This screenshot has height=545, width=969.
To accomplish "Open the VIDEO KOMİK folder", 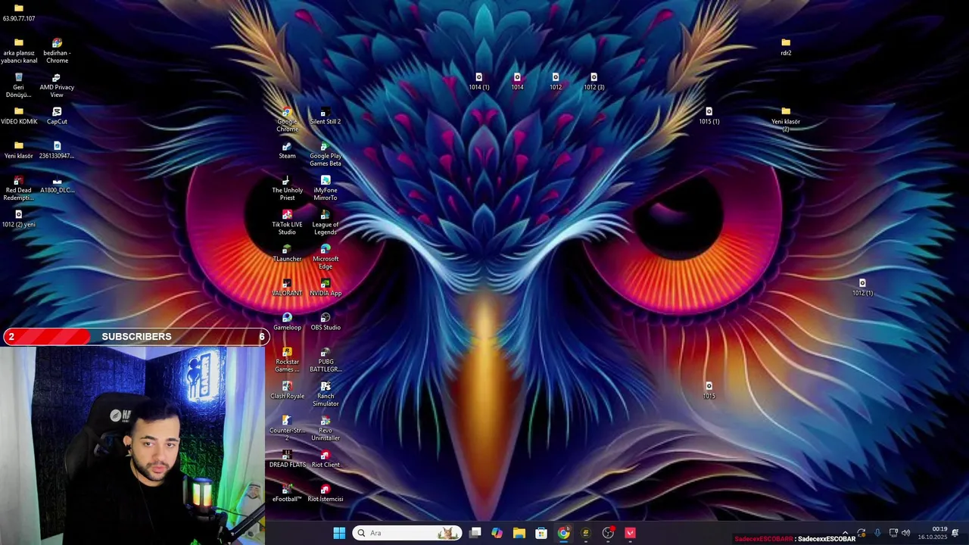I will [19, 116].
